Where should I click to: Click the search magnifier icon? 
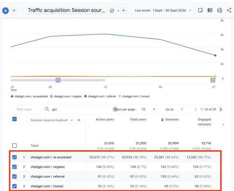(47, 109)
